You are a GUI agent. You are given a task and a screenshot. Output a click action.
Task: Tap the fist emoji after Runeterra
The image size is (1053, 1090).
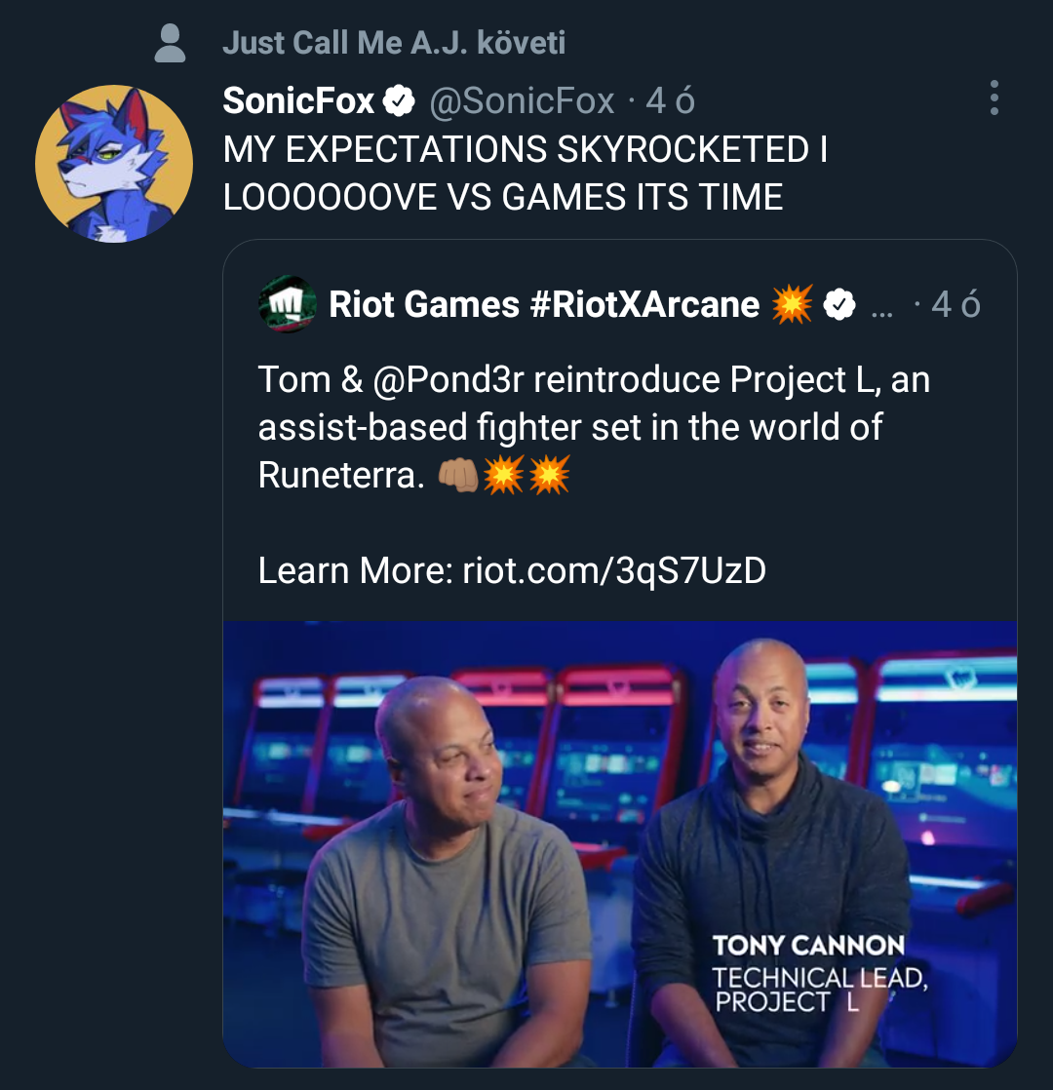click(x=457, y=476)
